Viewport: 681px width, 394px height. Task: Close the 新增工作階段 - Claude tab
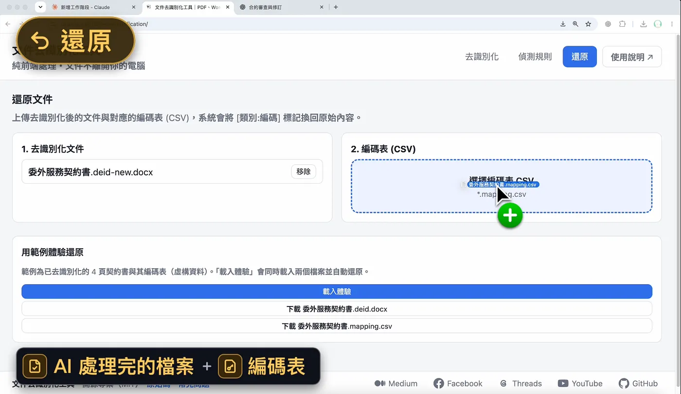tap(134, 7)
